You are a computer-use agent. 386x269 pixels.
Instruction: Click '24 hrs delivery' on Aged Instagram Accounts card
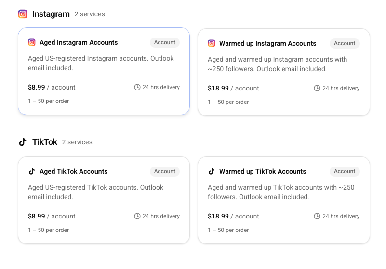click(x=161, y=87)
